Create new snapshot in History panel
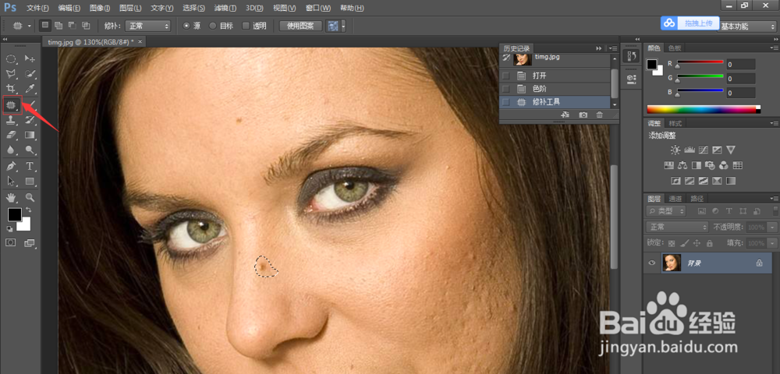This screenshot has height=374, width=780. pos(583,115)
